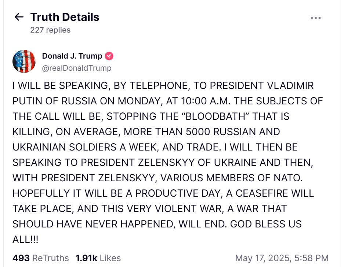344x267 pixels.
Task: Click the final "ALL!!!" line of post
Action: click(x=26, y=239)
